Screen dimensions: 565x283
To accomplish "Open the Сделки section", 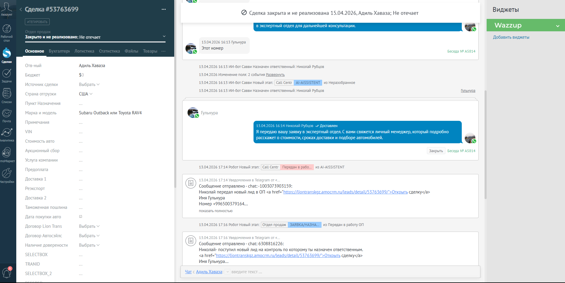I will pyautogui.click(x=7, y=56).
